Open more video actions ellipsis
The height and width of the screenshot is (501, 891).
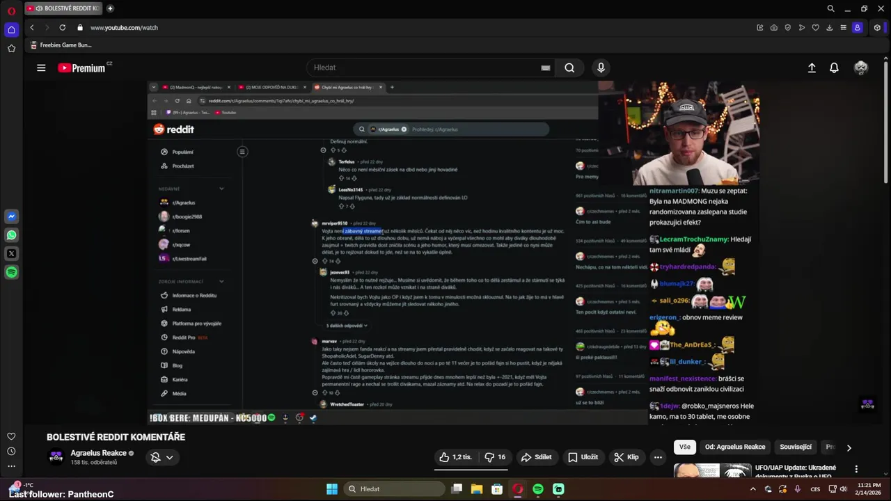[x=658, y=457]
